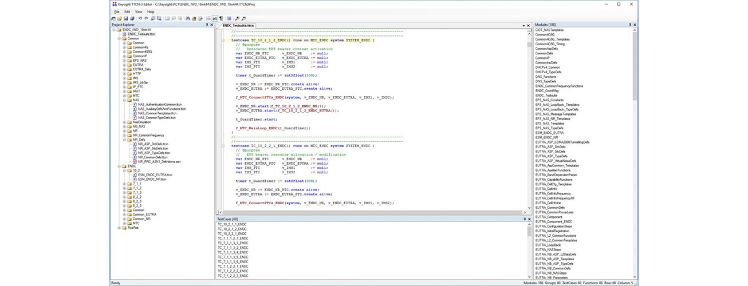Click the ENDC_Testsuite.ttcn file icon in Project Explorer
Screen dimensions: 748x286
tap(124, 34)
